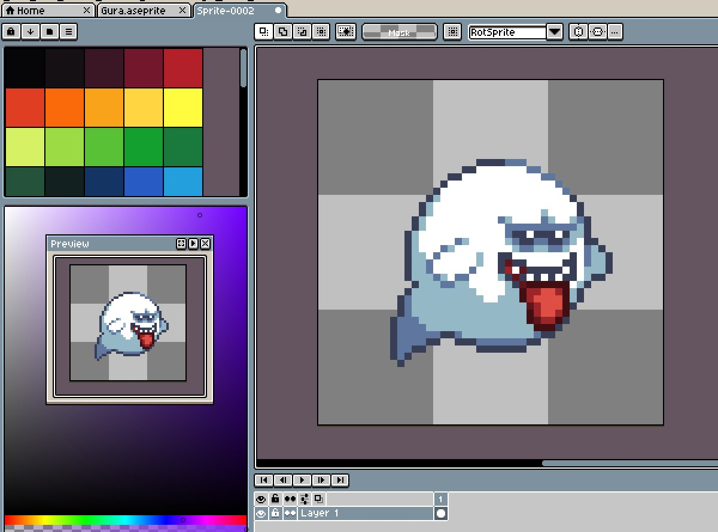Viewport: 718px width, 532px height.
Task: Click the symmetry options icon
Action: click(x=597, y=32)
